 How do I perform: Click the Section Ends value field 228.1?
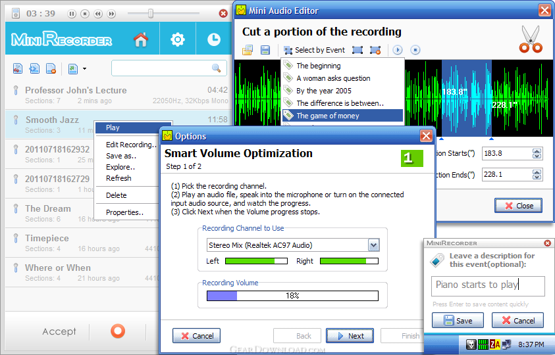(506, 174)
